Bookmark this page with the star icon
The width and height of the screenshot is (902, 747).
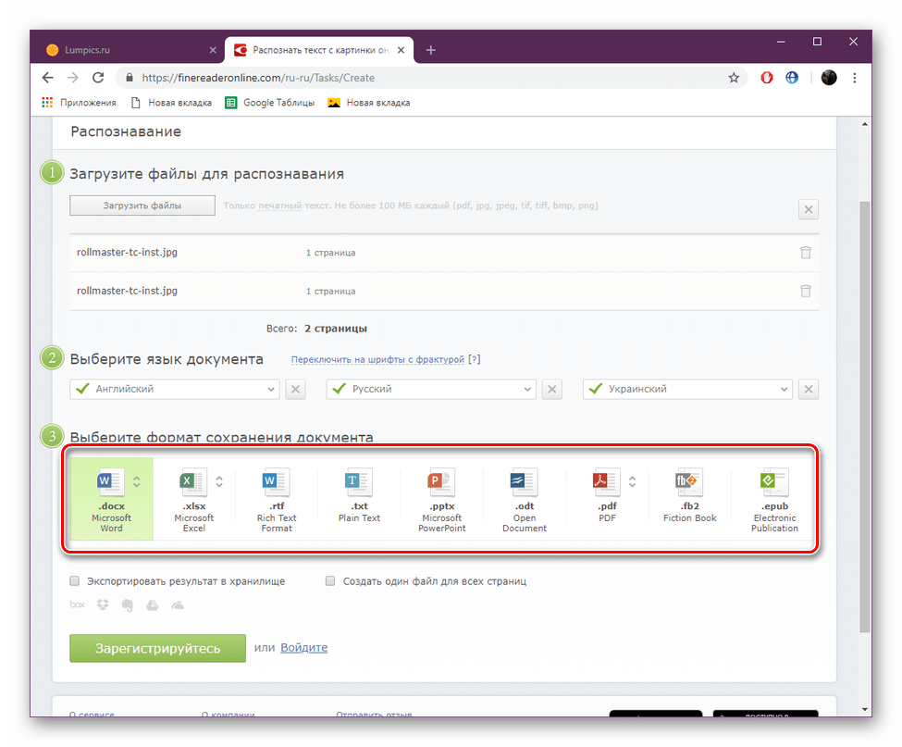[734, 78]
